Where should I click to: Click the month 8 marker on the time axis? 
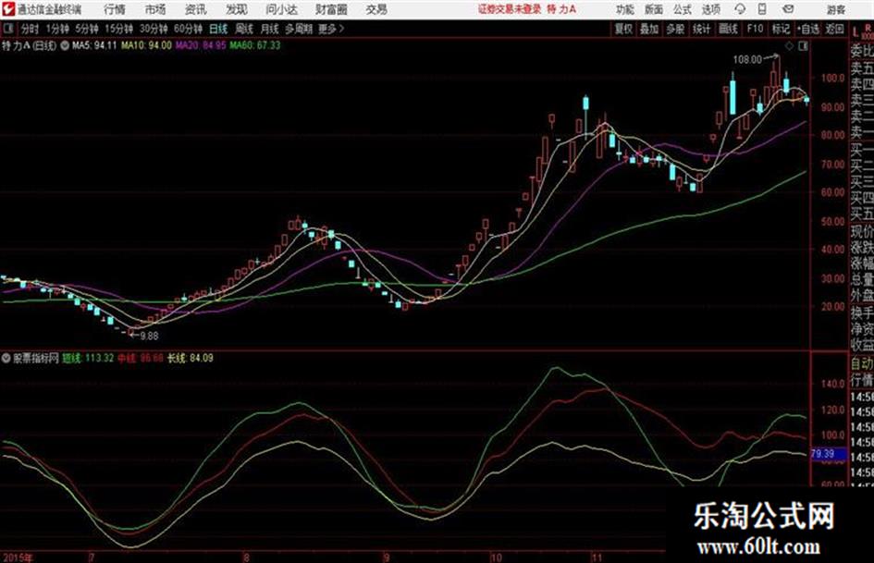coord(246,557)
